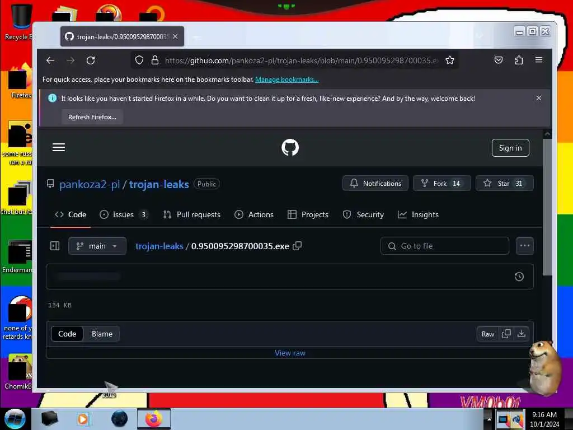This screenshot has width=573, height=430.
Task: Show hidden system tray icons arrow
Action: point(489,419)
